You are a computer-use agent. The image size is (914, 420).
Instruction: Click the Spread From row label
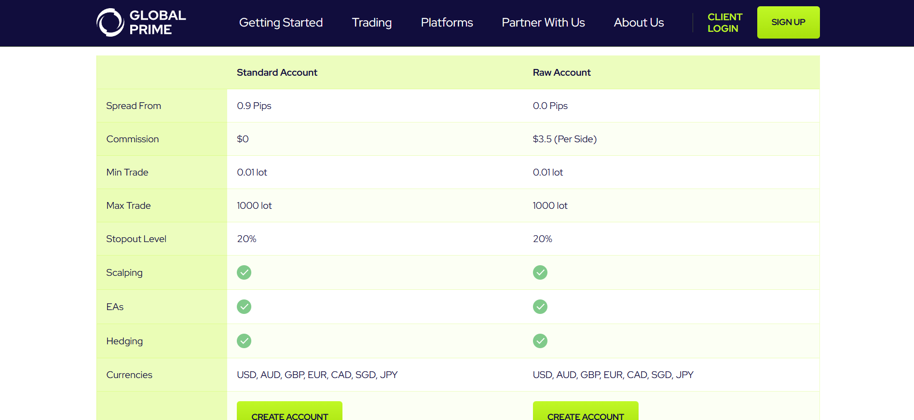134,106
